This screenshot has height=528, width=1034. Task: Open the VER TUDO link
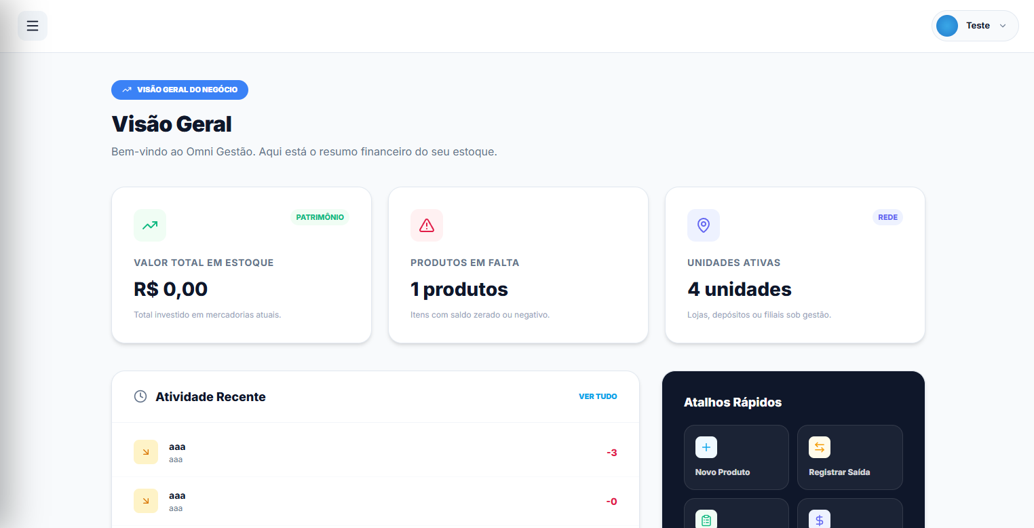pos(598,396)
